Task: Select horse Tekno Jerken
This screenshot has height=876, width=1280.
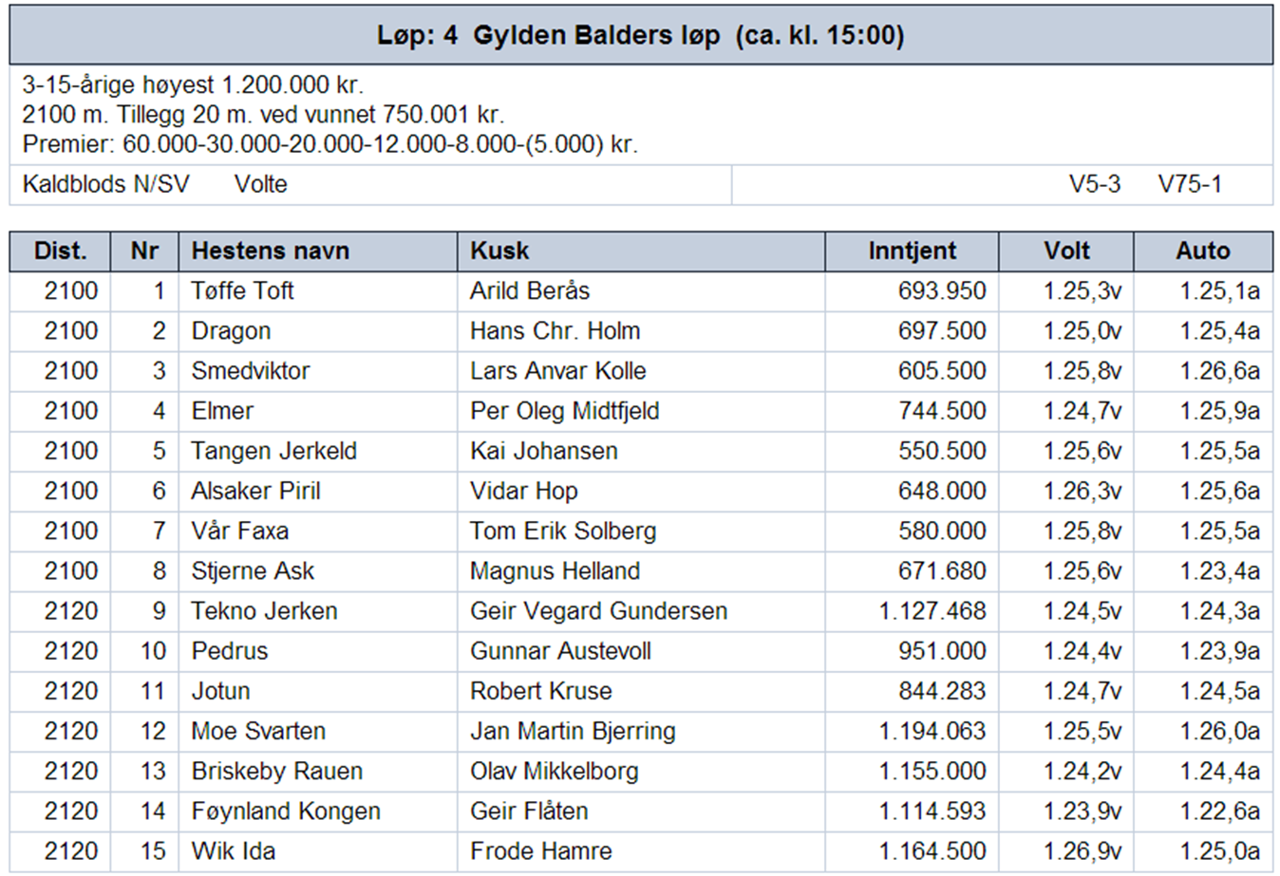Action: pos(264,611)
